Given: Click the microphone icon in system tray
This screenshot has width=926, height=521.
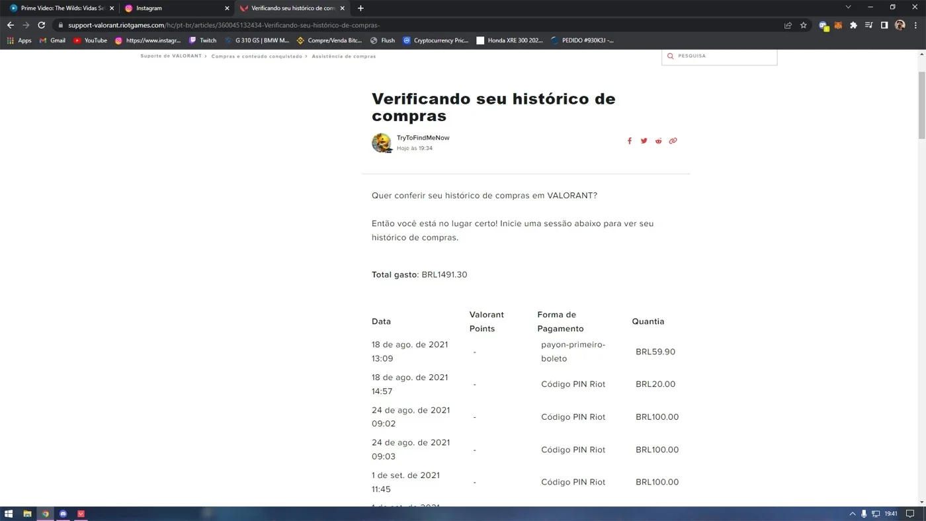Looking at the screenshot, I should [x=864, y=514].
